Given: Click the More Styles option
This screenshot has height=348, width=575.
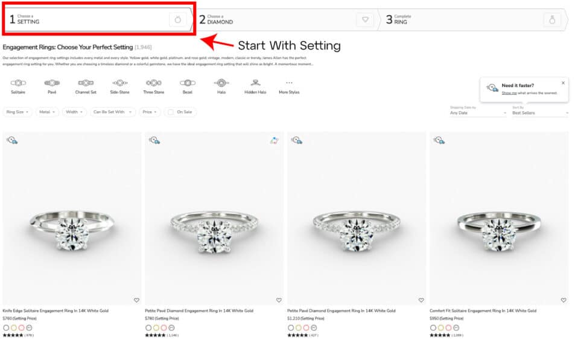Looking at the screenshot, I should (288, 89).
